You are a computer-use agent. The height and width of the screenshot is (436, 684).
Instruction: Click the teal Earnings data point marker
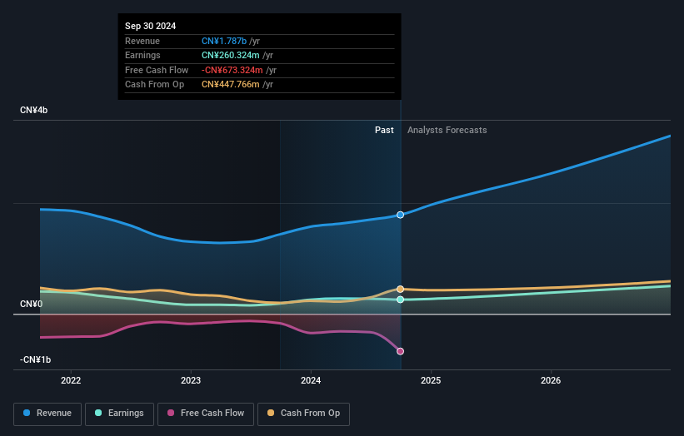[400, 300]
